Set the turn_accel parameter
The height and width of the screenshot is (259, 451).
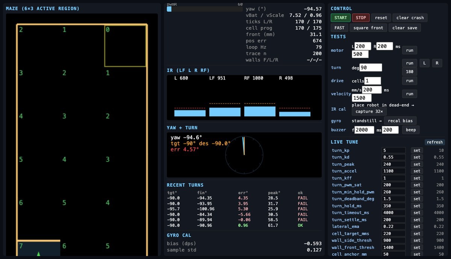(x=417, y=171)
